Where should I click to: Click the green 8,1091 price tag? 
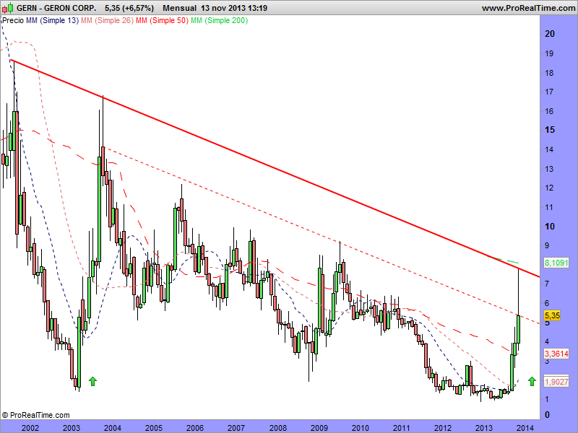(556, 263)
